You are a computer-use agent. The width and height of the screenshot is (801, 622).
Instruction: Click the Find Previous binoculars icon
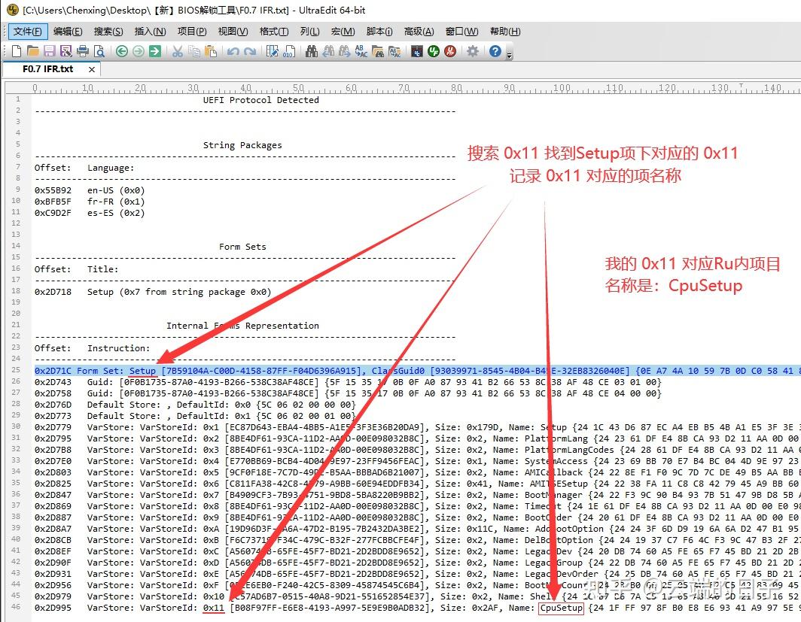[328, 51]
